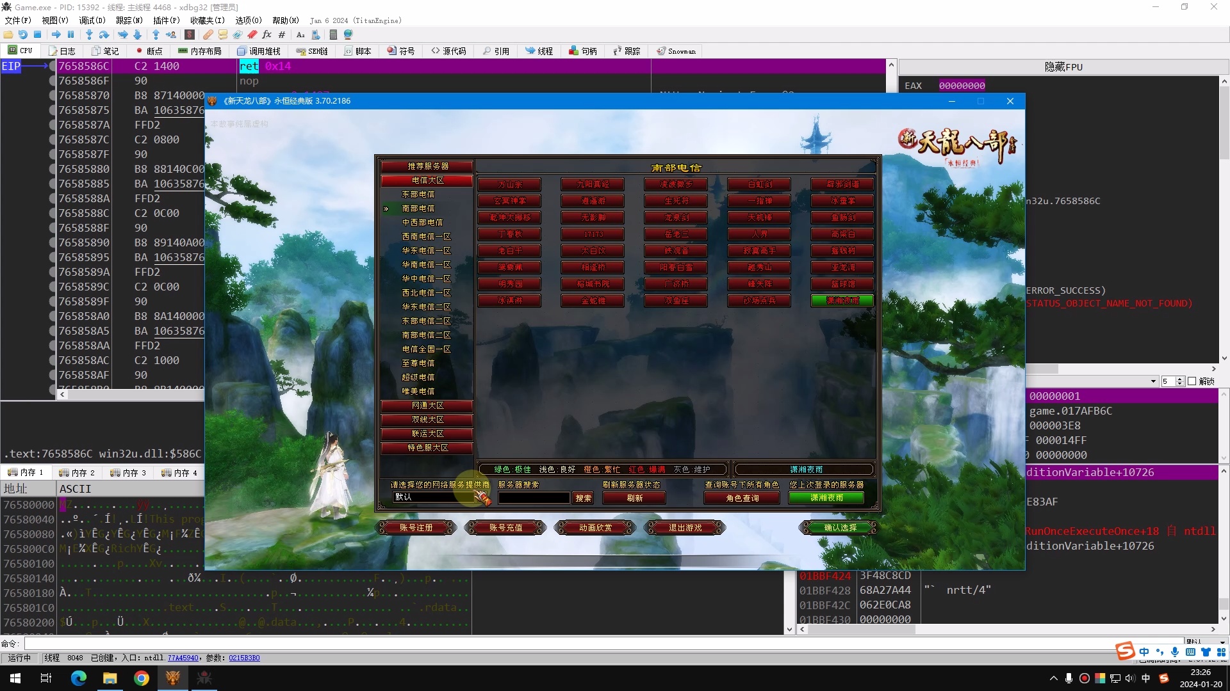Click the fx functions toolbar icon
This screenshot has width=1230, height=691.
pyautogui.click(x=266, y=35)
